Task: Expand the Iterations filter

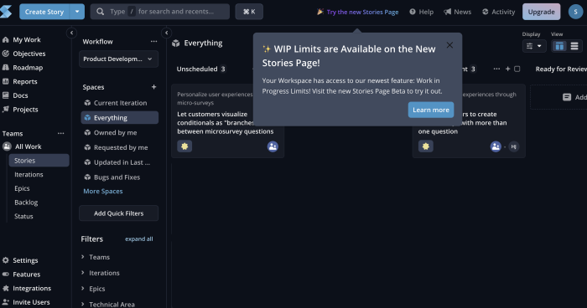Action: (x=101, y=273)
